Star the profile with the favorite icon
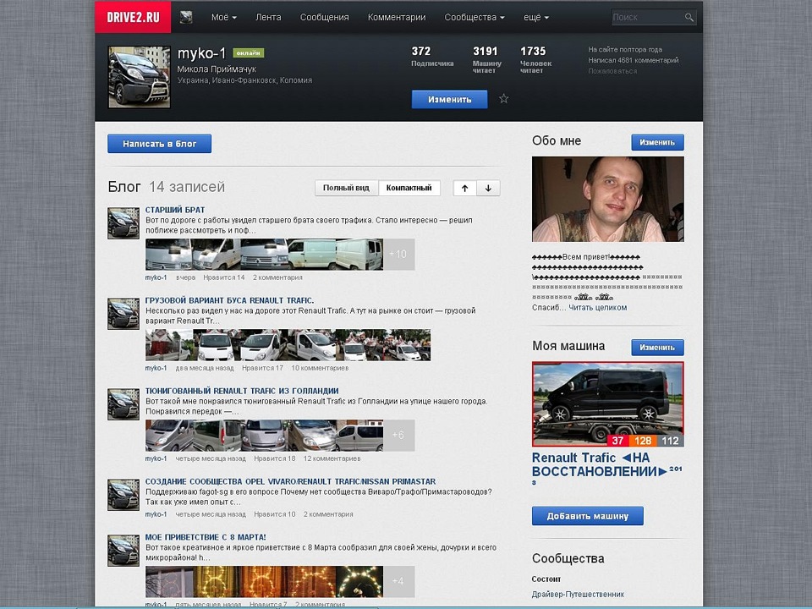The width and height of the screenshot is (812, 609). click(x=503, y=98)
